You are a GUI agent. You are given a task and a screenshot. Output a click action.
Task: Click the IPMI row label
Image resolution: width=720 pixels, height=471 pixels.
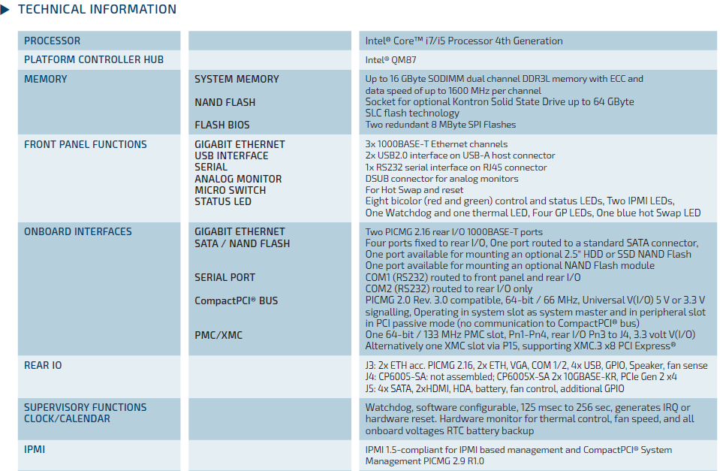coord(35,449)
